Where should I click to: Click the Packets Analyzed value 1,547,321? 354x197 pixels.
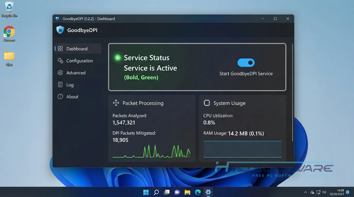(124, 123)
